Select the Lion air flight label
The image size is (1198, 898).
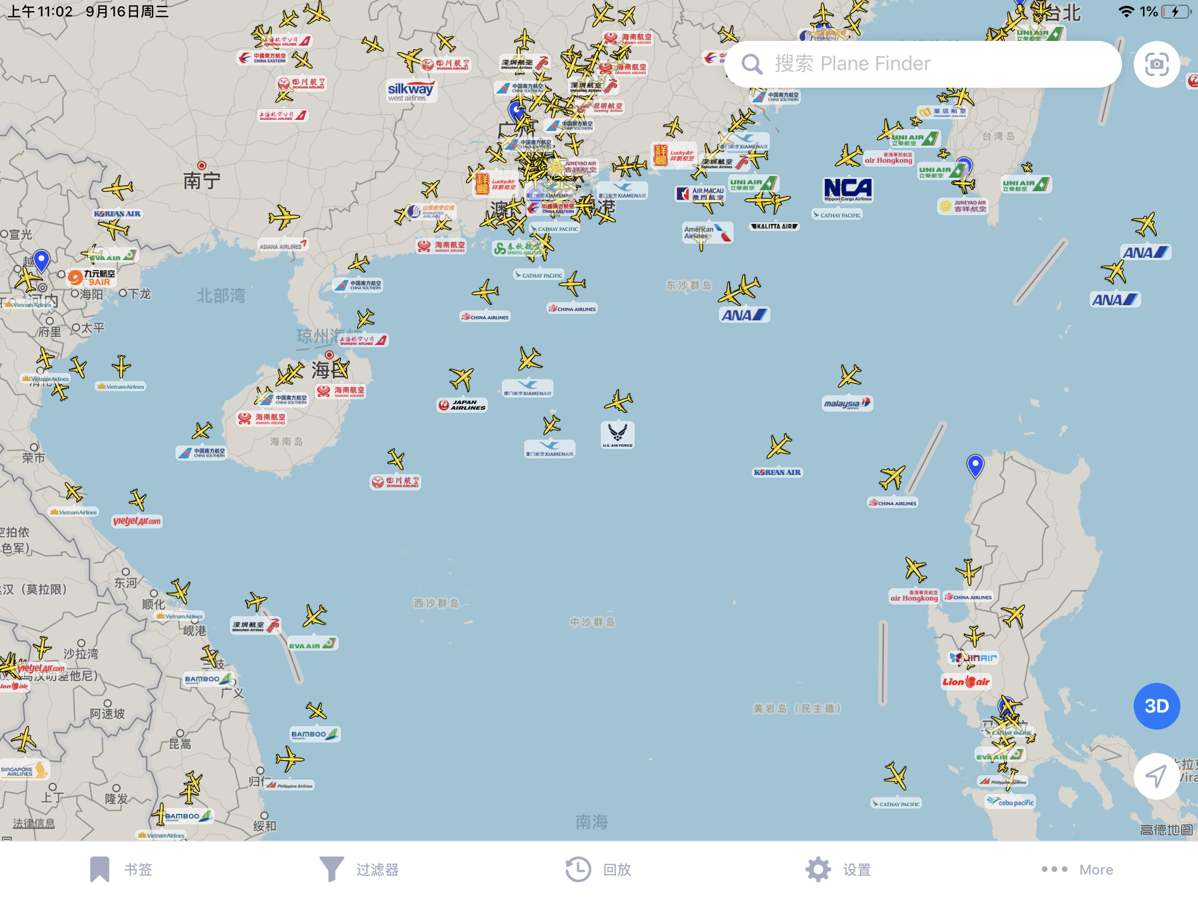point(966,682)
